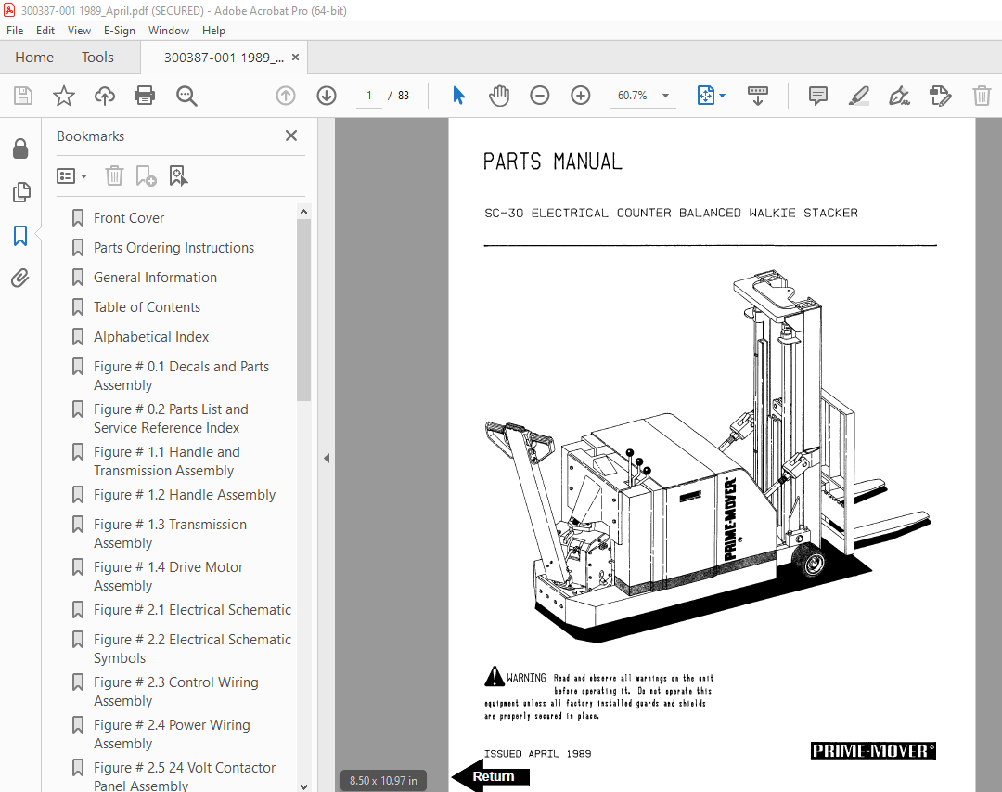Select the arrow selection tool

click(x=456, y=95)
